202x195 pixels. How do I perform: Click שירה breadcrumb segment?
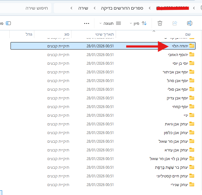(x=82, y=8)
